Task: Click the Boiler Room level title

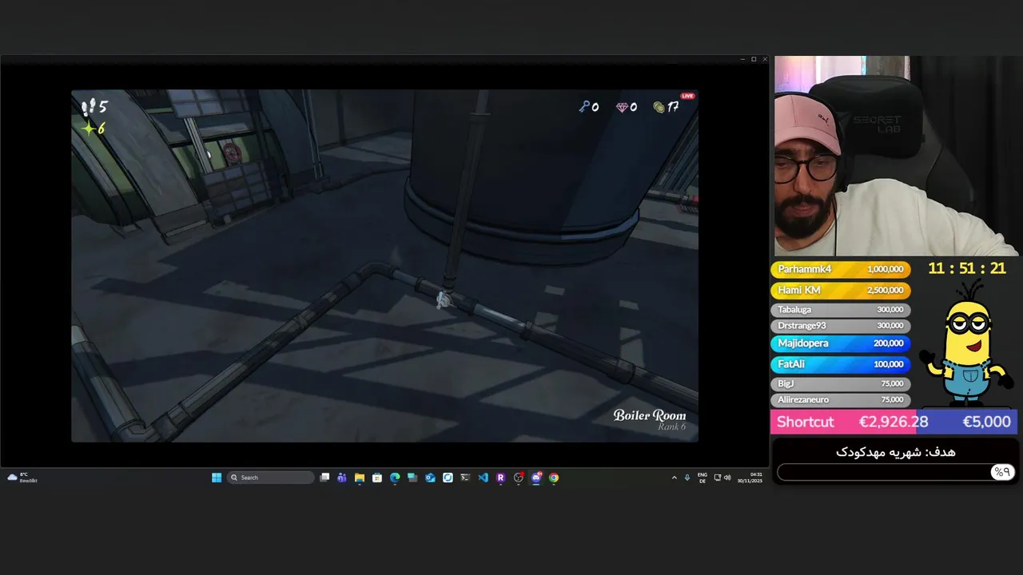Action: tap(649, 415)
